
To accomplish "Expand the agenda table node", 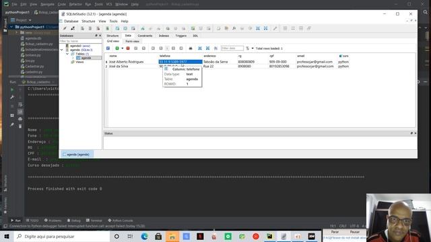I will click(x=73, y=58).
